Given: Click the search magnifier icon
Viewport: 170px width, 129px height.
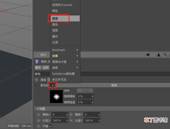Looking at the screenshot, I should point(165,55).
